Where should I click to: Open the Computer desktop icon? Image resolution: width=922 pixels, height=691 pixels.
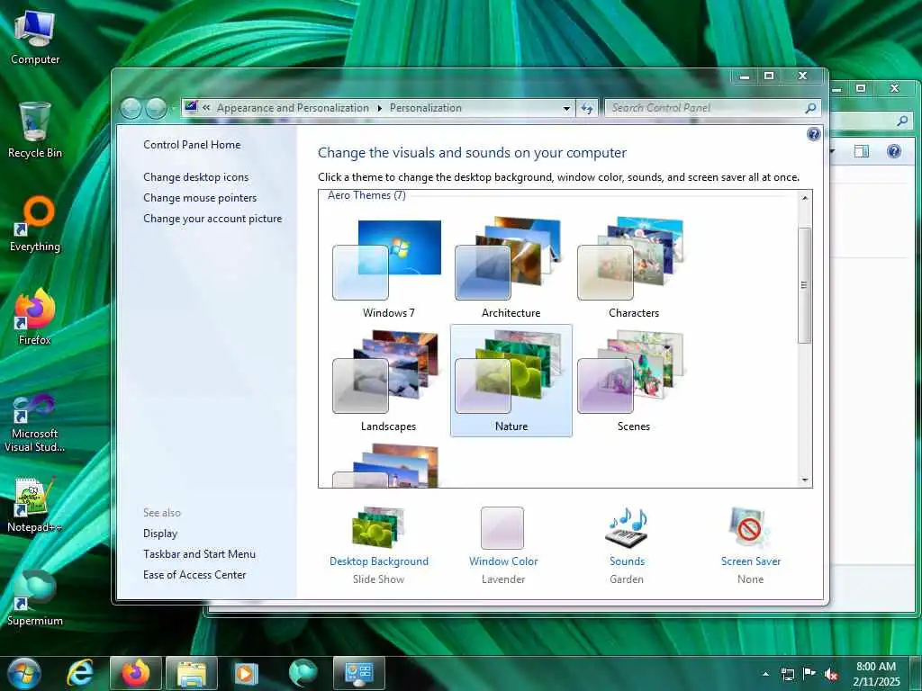(x=35, y=38)
